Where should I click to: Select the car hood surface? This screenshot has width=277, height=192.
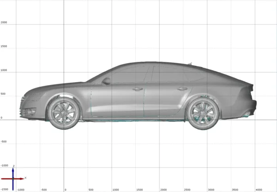(x=58, y=87)
